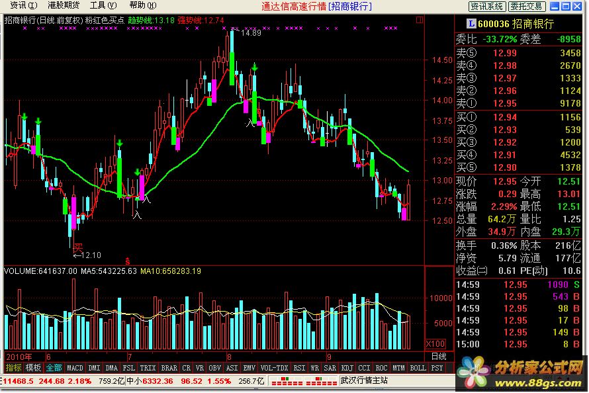Open the 资讯 menu

pos(23,5)
